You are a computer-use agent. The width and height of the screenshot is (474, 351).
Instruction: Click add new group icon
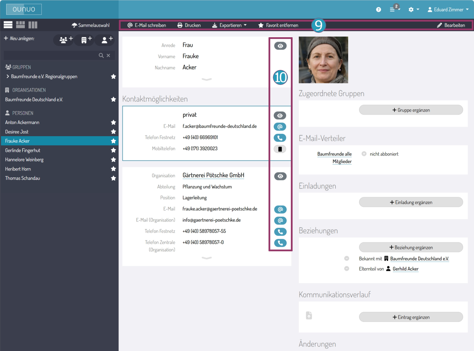click(x=66, y=40)
